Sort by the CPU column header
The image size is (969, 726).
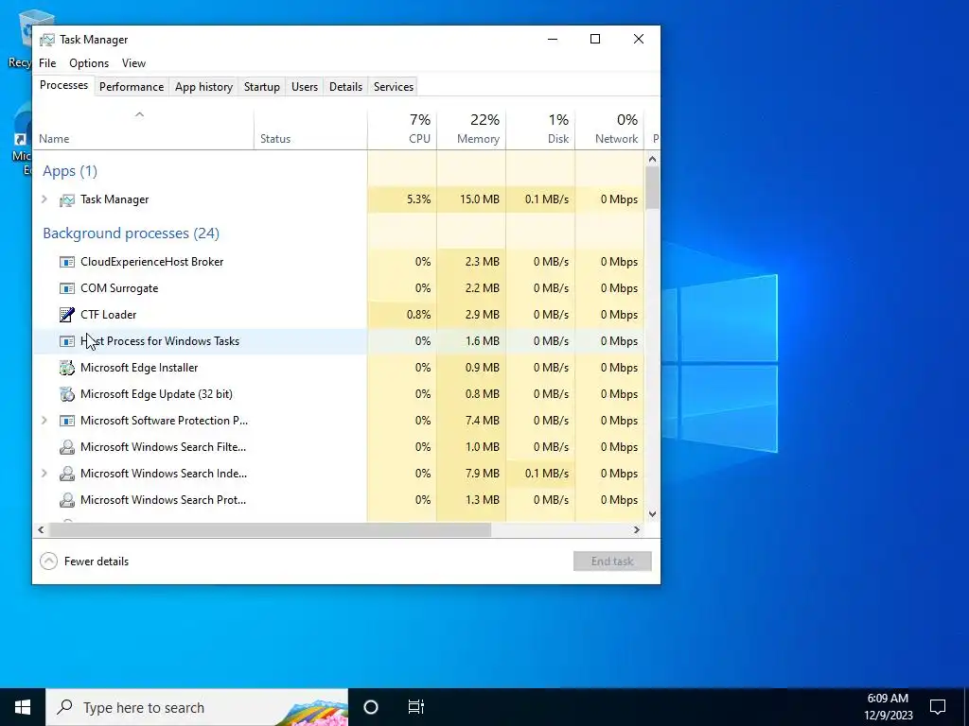click(x=402, y=130)
